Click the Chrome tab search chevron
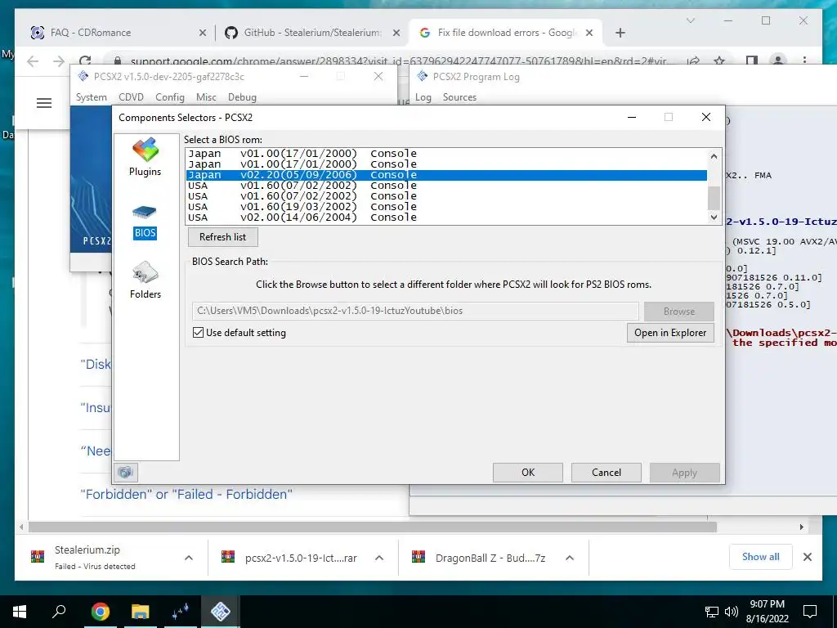 pyautogui.click(x=690, y=20)
